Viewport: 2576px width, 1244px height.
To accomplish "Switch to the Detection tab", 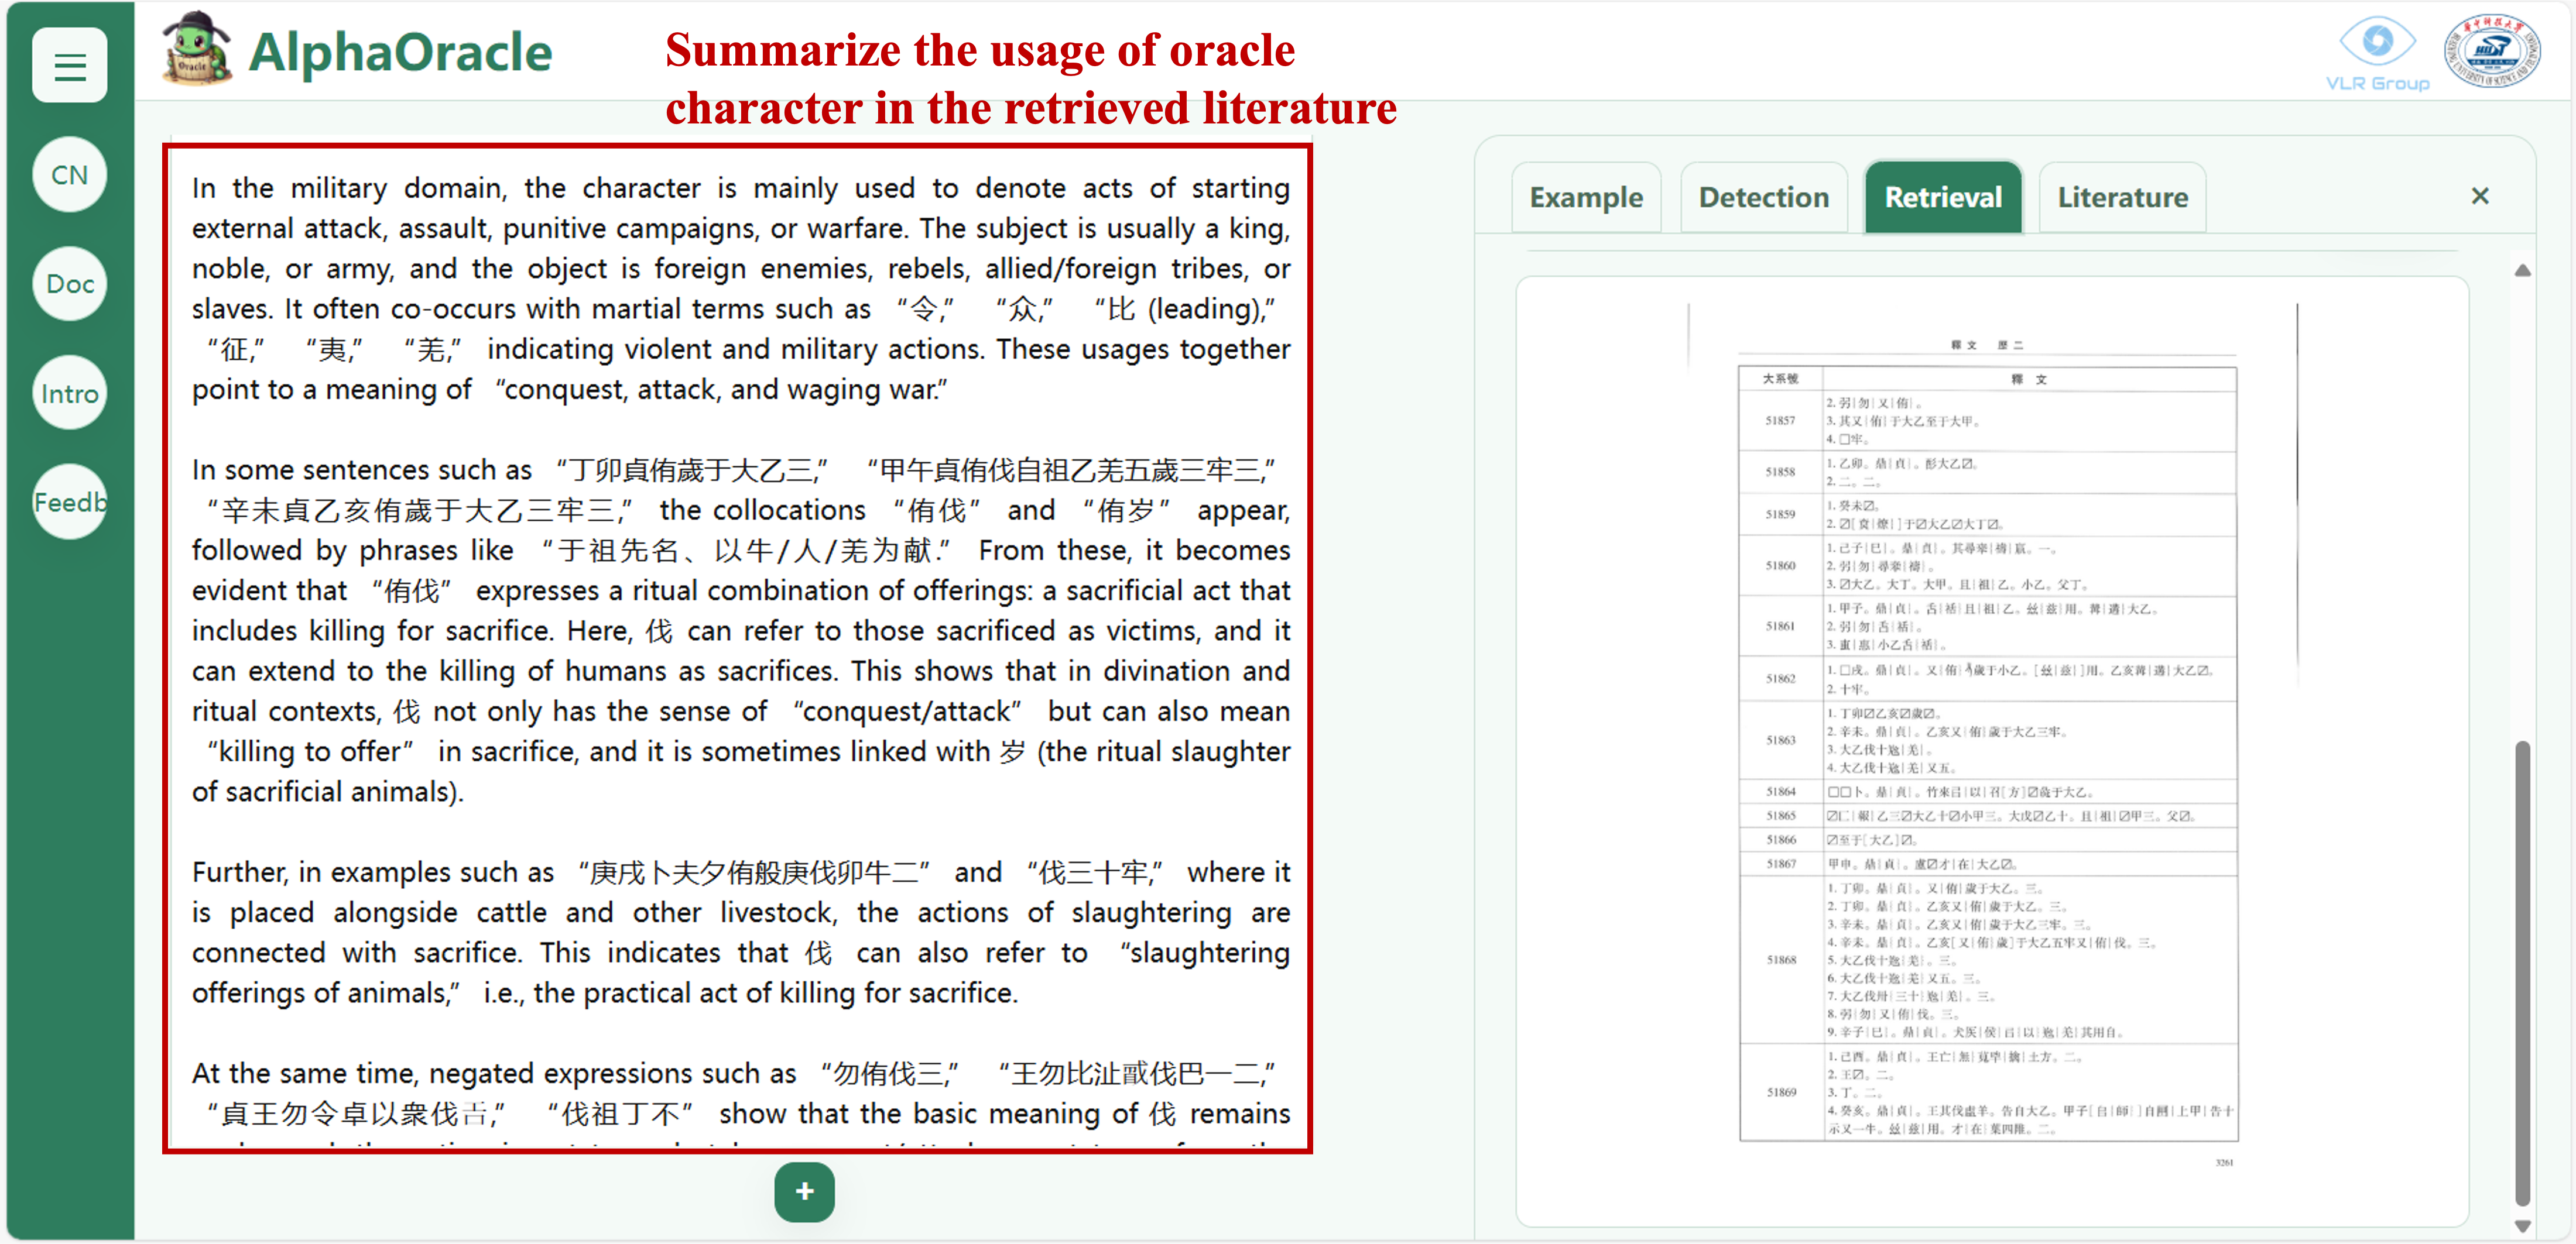I will (1764, 197).
